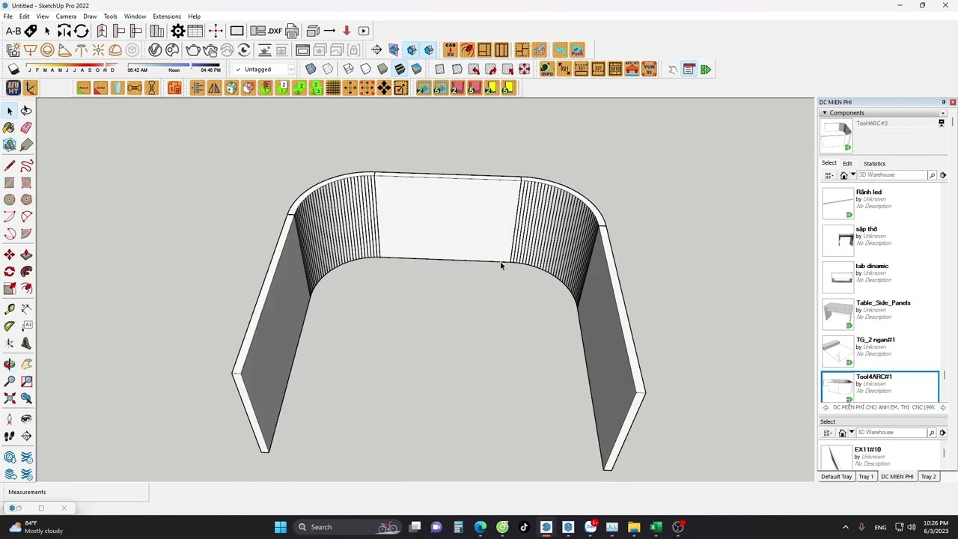Enable Monochrome face style

(x=416, y=70)
